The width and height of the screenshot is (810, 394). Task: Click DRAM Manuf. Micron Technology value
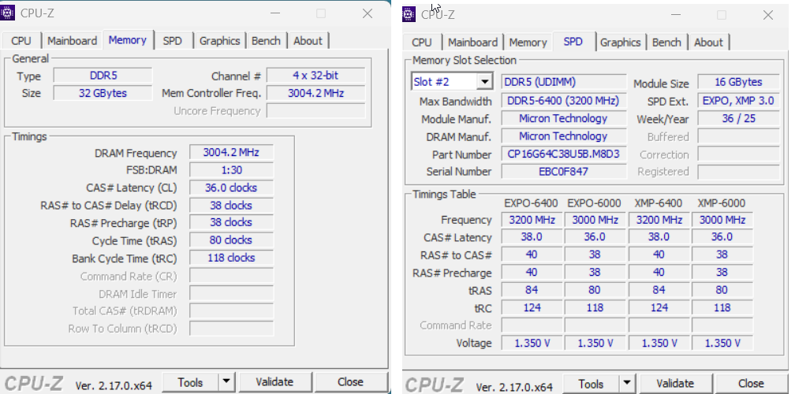point(564,136)
